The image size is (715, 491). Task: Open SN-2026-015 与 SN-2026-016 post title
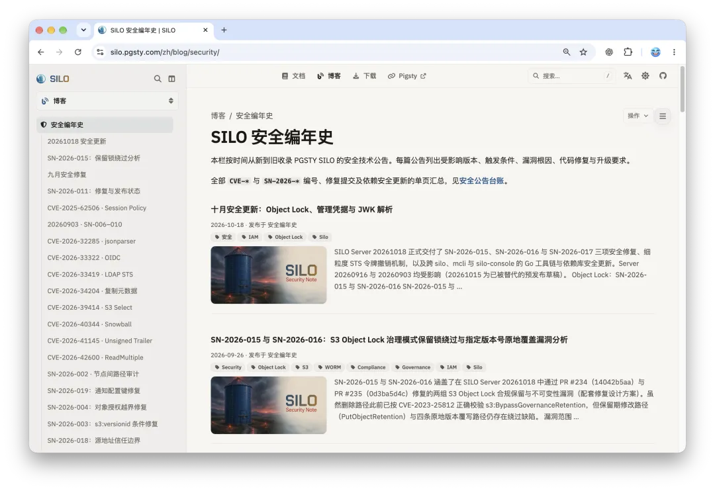point(389,340)
